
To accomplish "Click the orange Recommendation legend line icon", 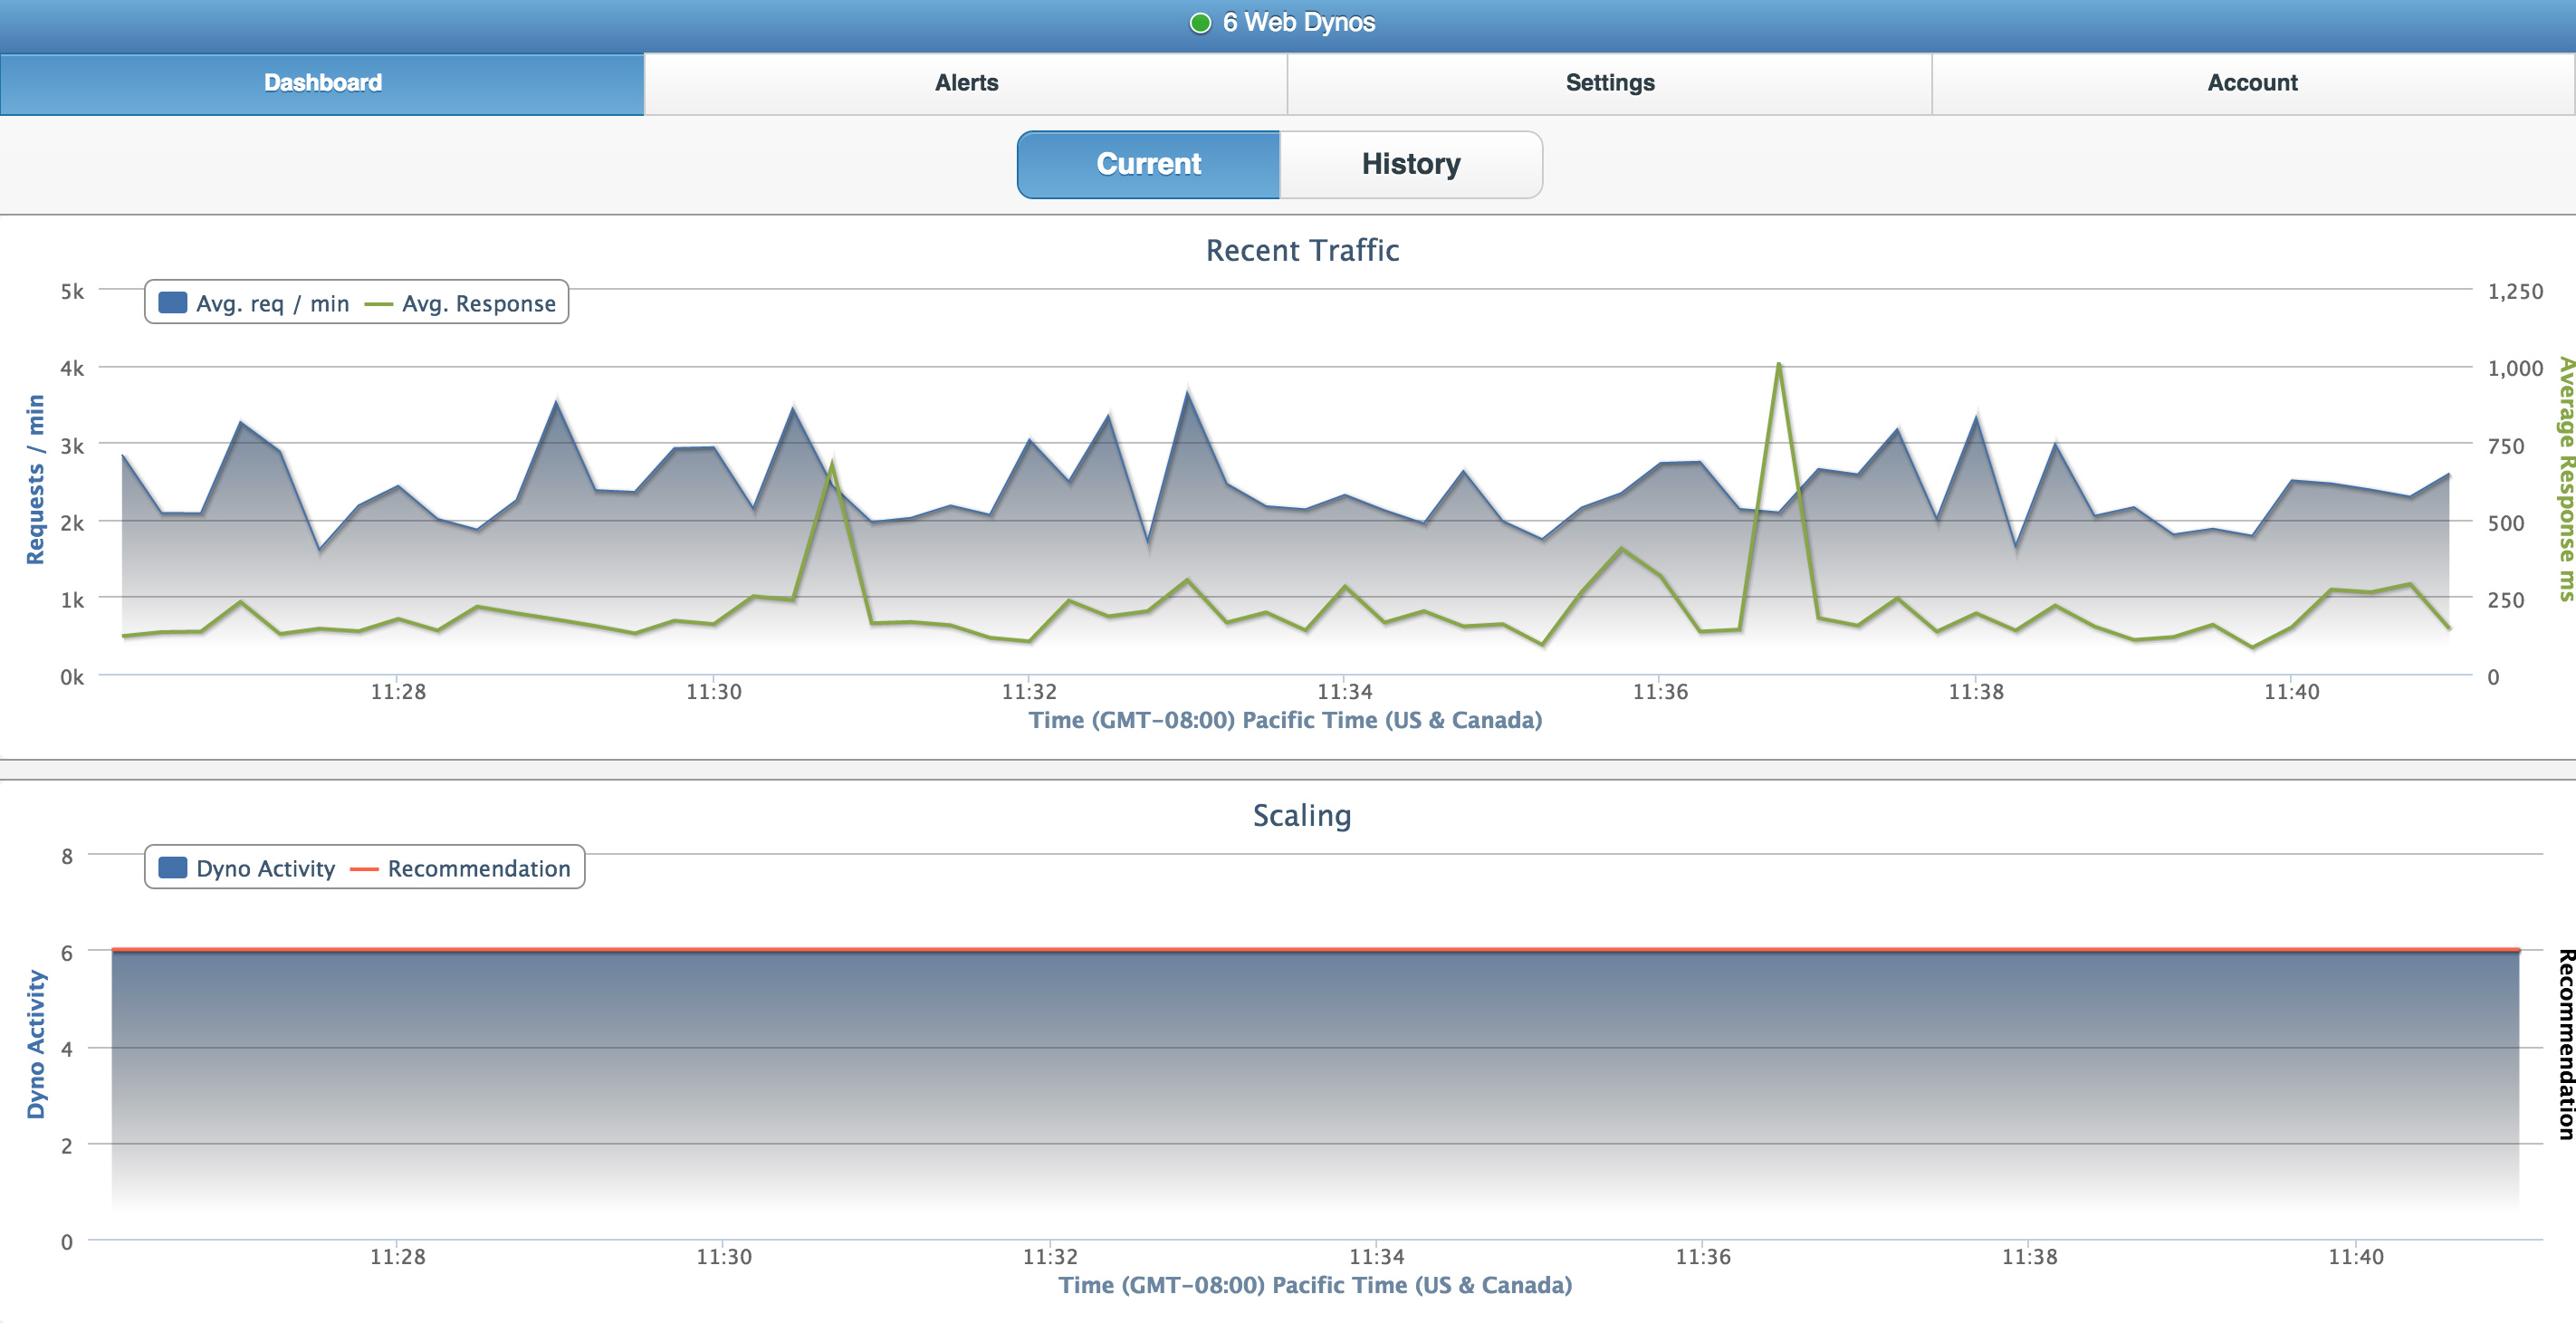I will [364, 868].
